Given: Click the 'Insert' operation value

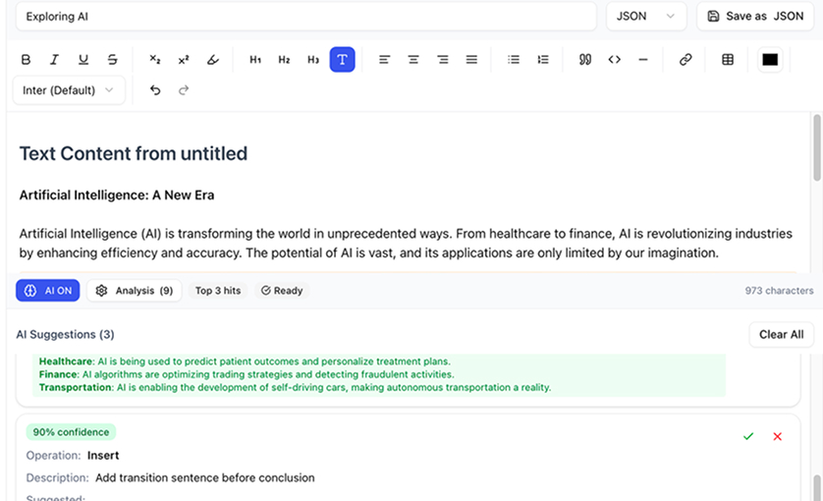Looking at the screenshot, I should click(x=103, y=455).
